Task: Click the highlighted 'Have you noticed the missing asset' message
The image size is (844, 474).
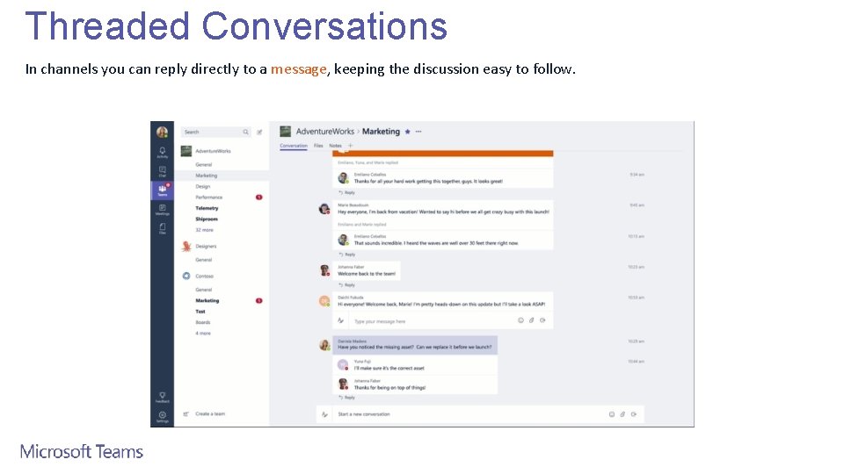Action: point(415,345)
